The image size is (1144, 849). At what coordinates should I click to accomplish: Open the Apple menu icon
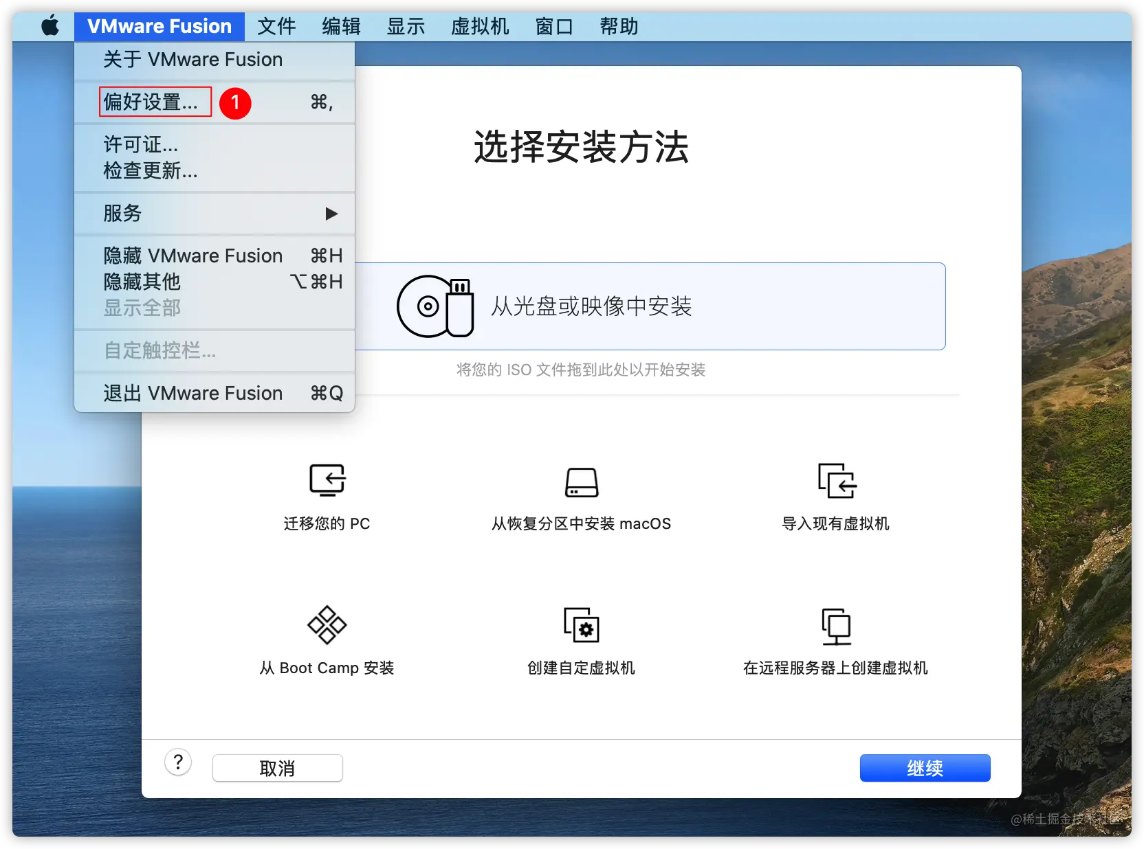50,27
